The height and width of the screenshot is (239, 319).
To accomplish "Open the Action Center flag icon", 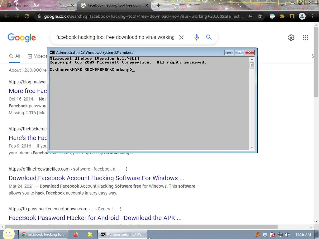I will [272, 235].
